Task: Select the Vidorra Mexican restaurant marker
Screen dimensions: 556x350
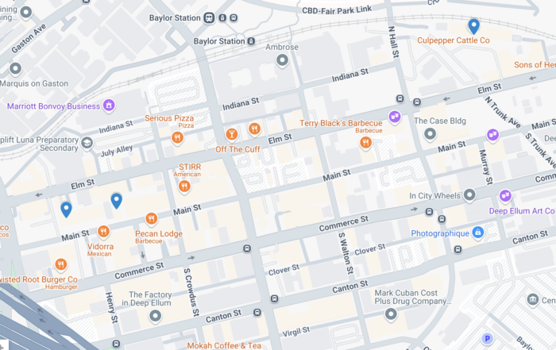Action: (103, 232)
